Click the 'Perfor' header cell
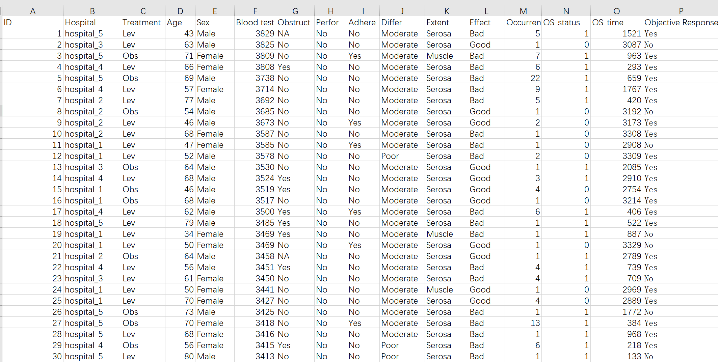718x362 pixels. [x=331, y=22]
